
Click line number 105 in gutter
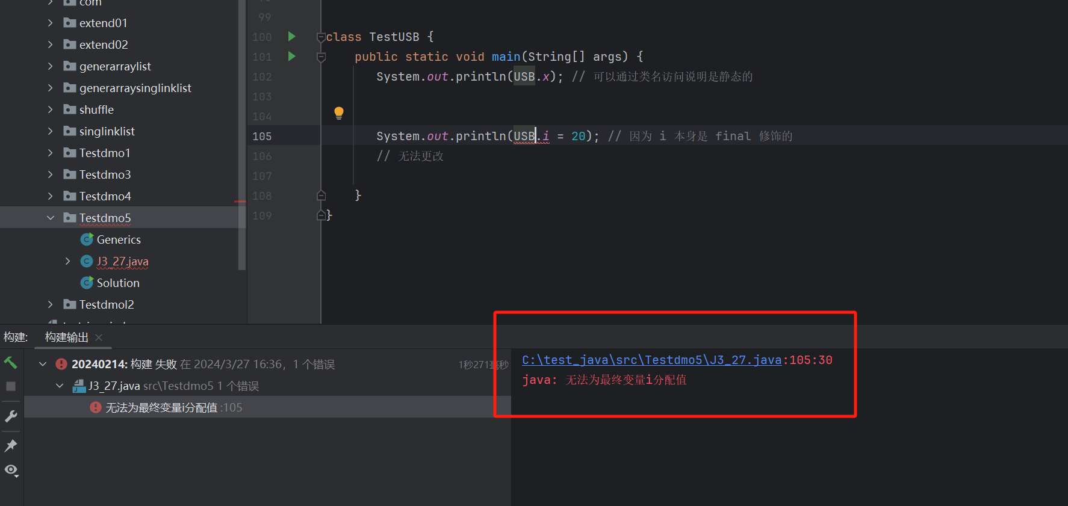[x=262, y=137]
